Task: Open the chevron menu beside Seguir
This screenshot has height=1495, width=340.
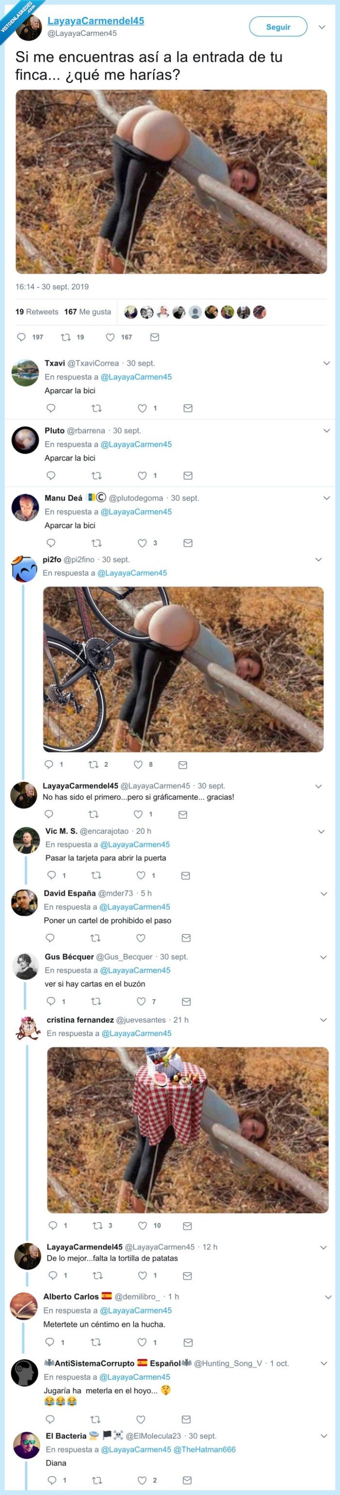Action: point(322,27)
